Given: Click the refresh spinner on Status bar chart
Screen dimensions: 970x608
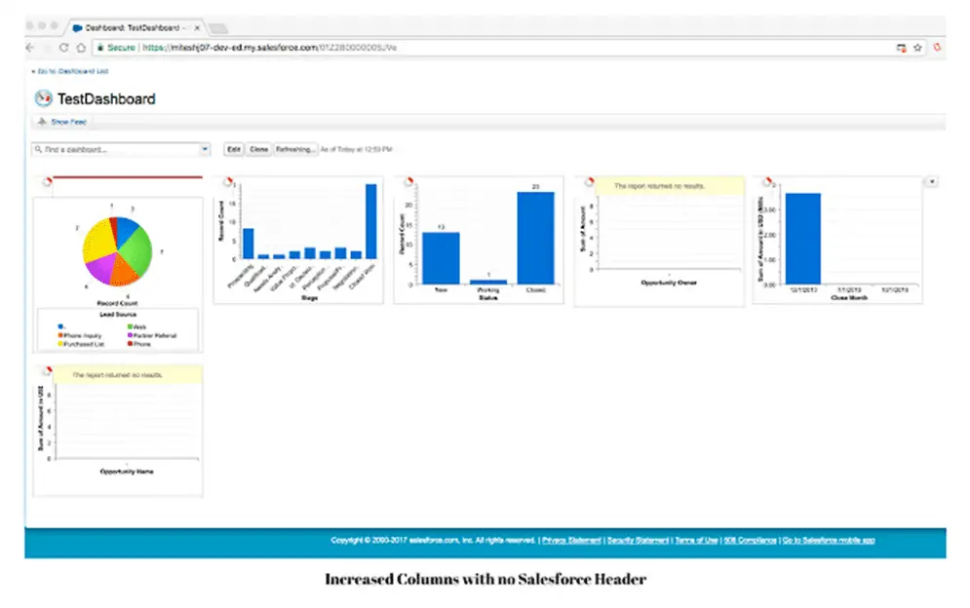Looking at the screenshot, I should point(408,181).
